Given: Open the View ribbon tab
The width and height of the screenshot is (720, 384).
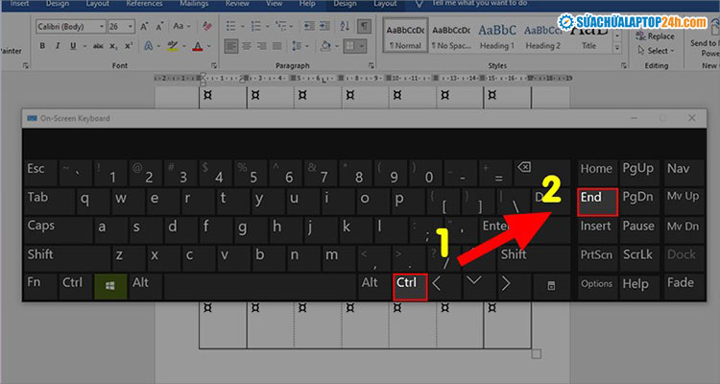Looking at the screenshot, I should tap(274, 4).
